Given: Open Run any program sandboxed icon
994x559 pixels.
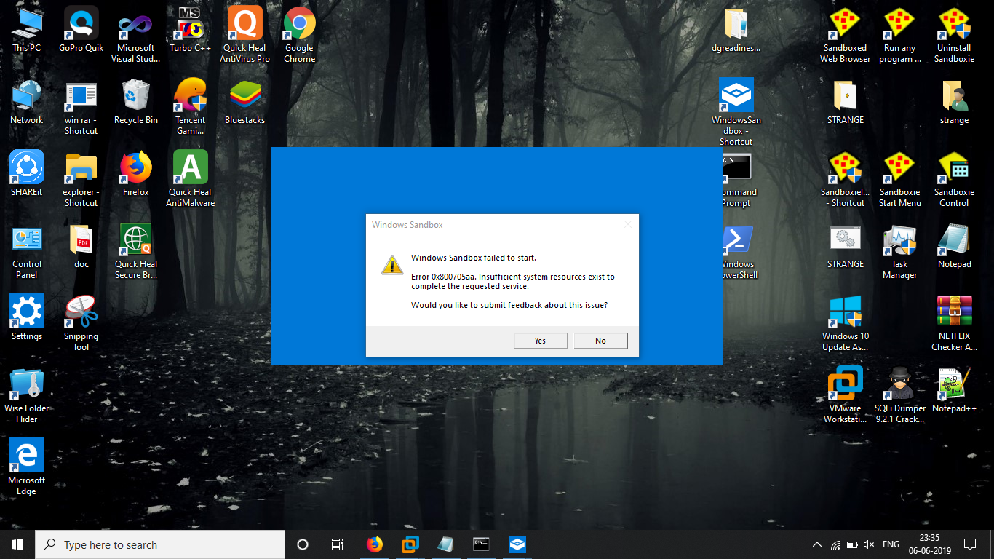Looking at the screenshot, I should coord(900,36).
